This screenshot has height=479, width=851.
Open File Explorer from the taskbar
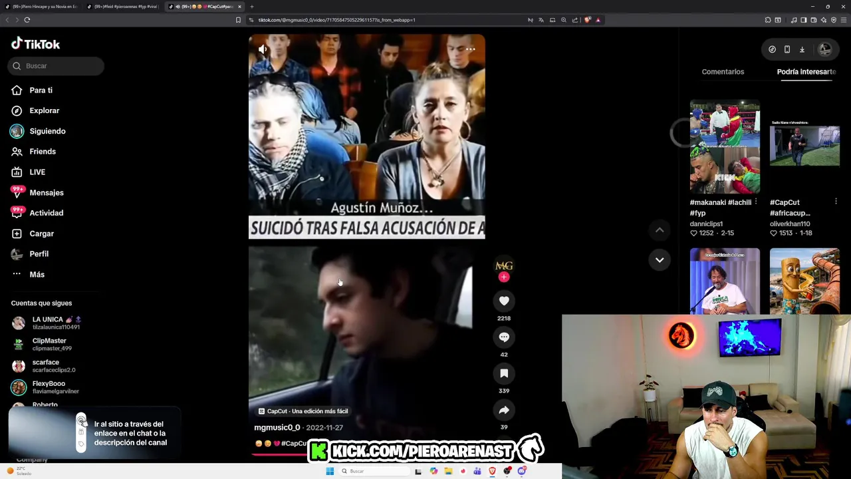[448, 471]
